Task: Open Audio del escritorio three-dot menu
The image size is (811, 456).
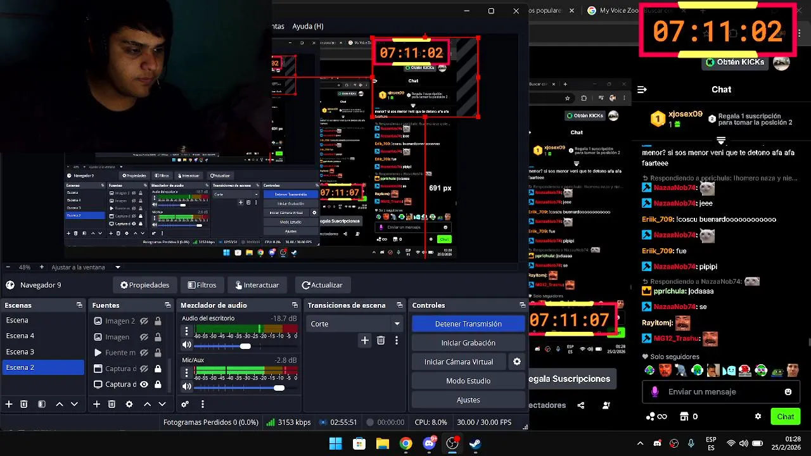Action: coord(186,331)
